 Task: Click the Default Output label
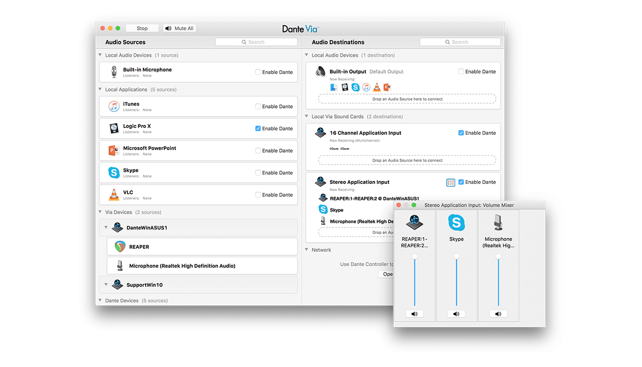pos(387,72)
